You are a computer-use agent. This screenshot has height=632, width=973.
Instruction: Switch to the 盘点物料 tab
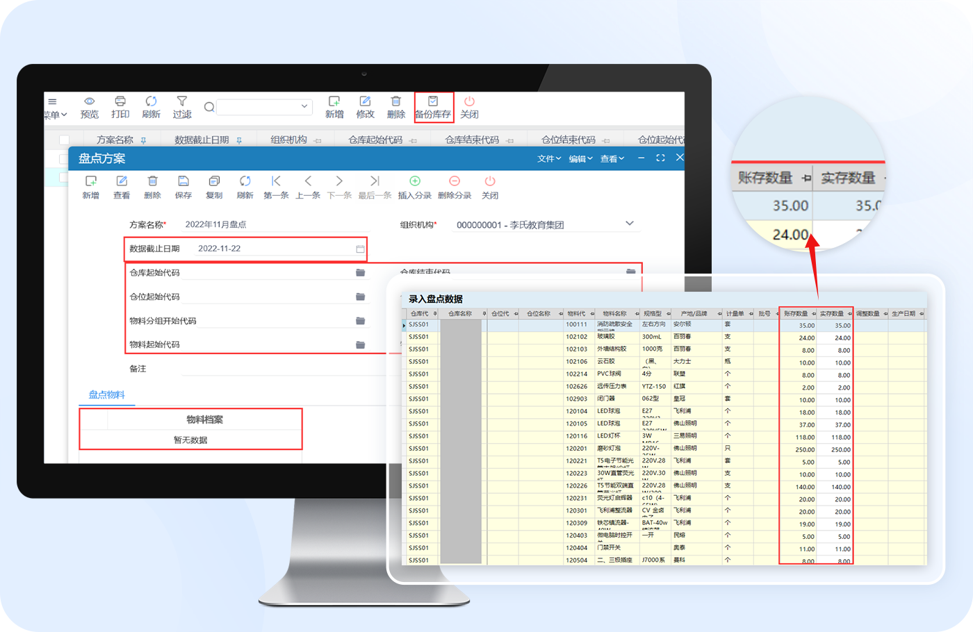pyautogui.click(x=106, y=394)
